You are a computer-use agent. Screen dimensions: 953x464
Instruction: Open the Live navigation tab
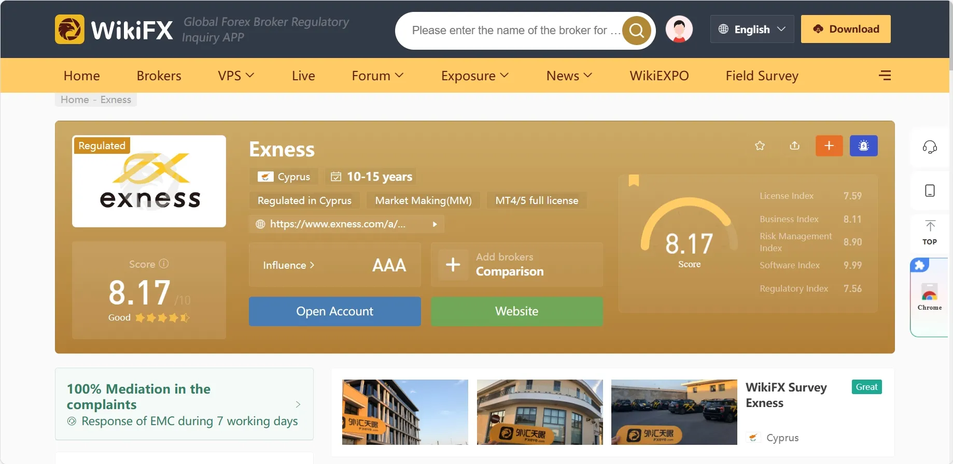pos(303,76)
